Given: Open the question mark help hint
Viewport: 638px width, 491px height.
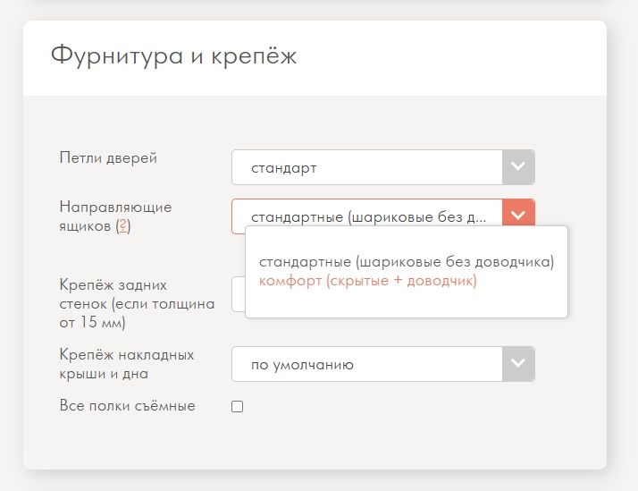Looking at the screenshot, I should pos(124,227).
